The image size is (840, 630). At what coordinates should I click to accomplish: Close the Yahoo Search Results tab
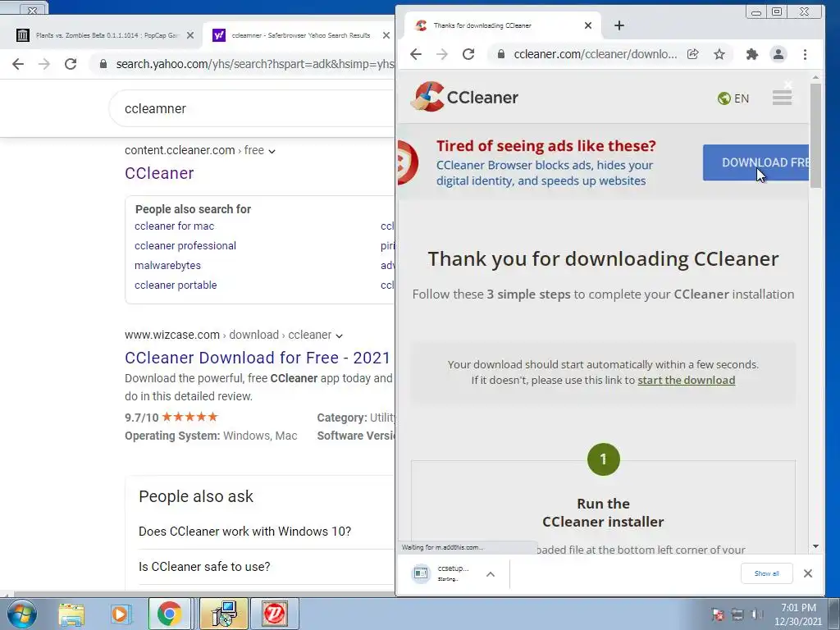point(386,35)
